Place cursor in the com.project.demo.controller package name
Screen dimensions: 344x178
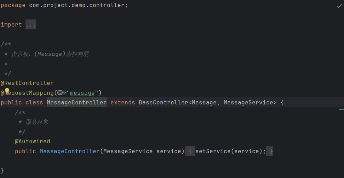click(77, 5)
